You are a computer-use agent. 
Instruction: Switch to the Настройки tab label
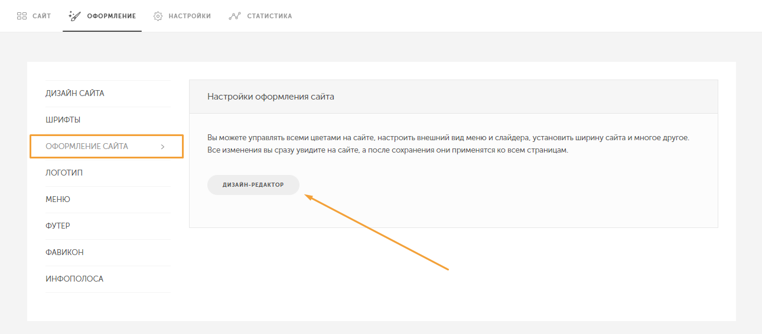pos(190,16)
